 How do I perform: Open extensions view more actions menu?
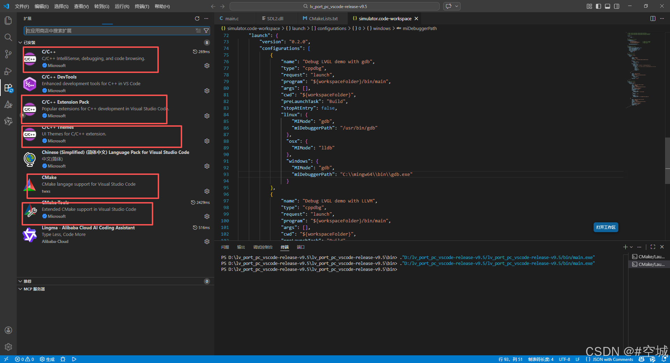tap(206, 18)
